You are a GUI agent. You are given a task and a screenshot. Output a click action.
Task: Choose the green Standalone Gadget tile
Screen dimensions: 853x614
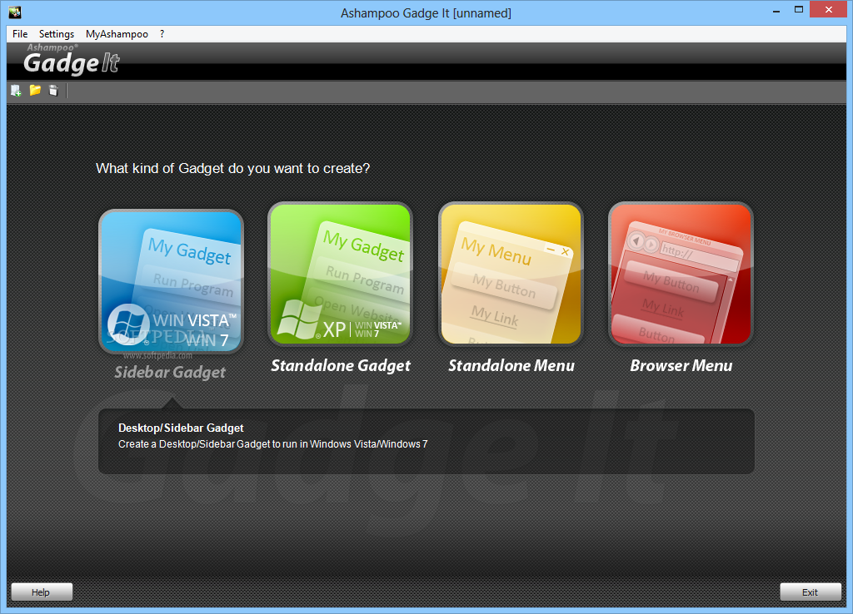click(341, 275)
